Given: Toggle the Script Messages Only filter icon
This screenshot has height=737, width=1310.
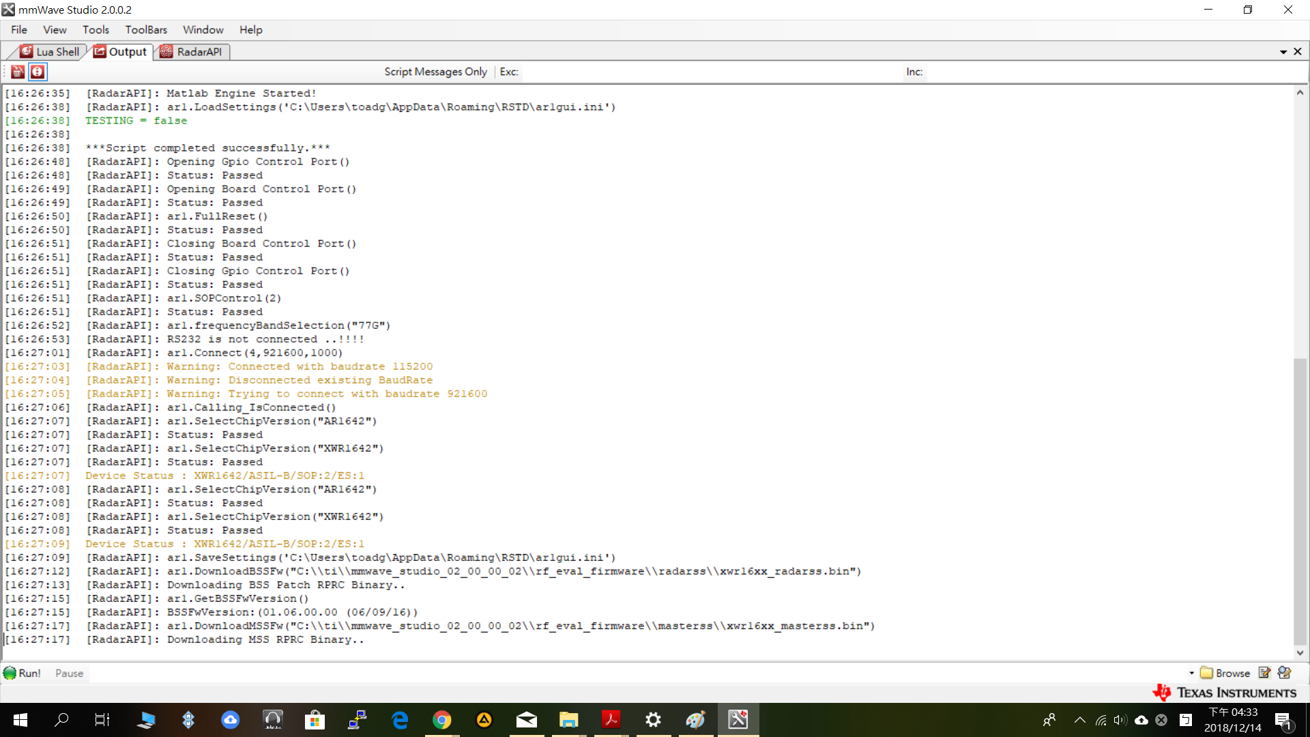Looking at the screenshot, I should (38, 72).
